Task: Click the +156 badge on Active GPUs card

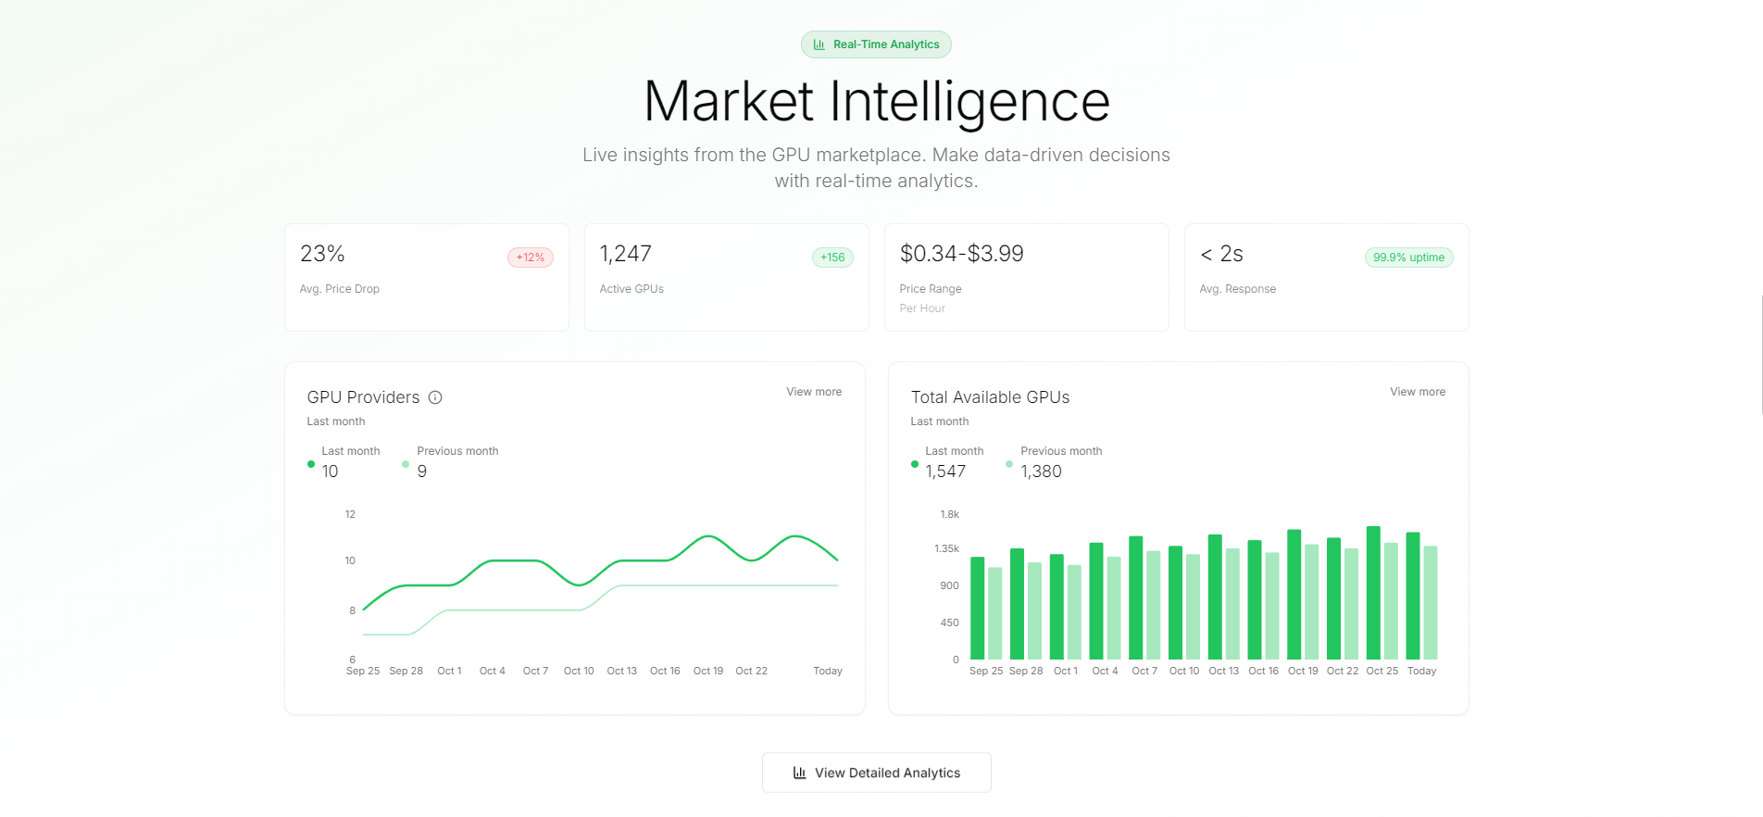Action: [831, 257]
